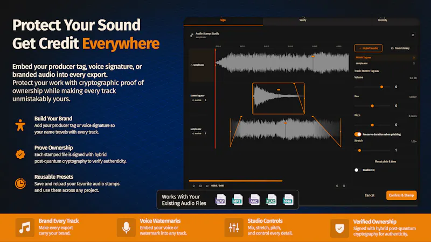Click the Prove Ownership heading
This screenshot has width=431, height=242.
click(x=53, y=148)
